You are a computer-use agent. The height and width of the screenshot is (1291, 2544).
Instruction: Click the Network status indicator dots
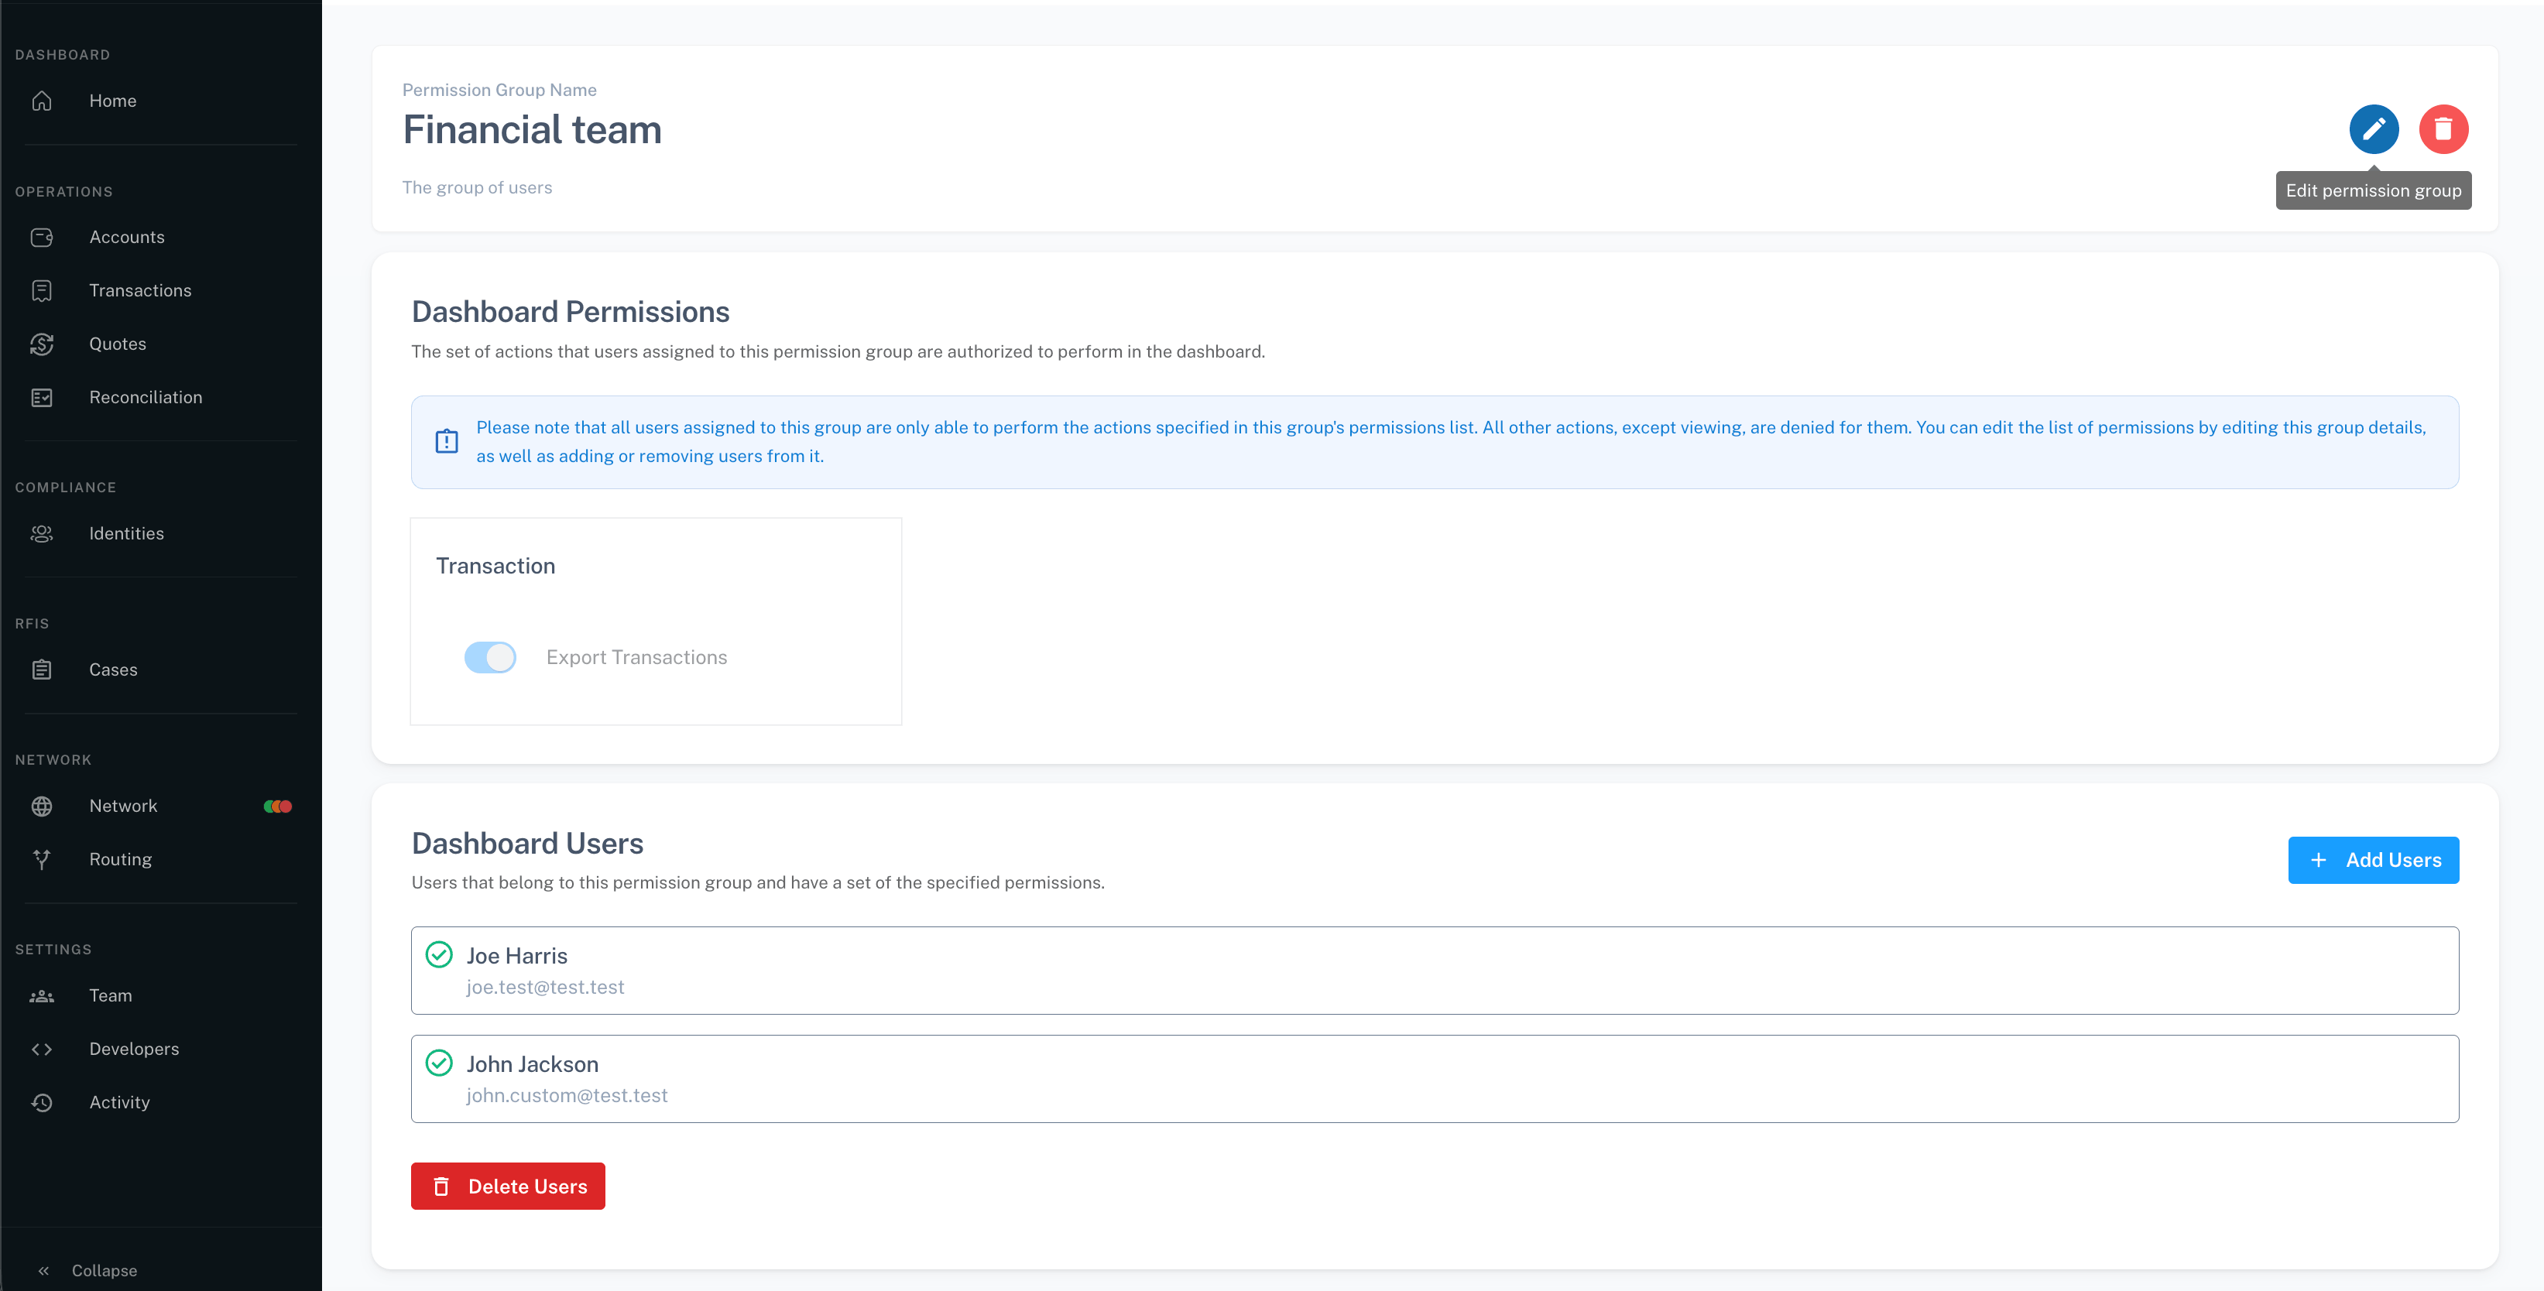(x=277, y=806)
